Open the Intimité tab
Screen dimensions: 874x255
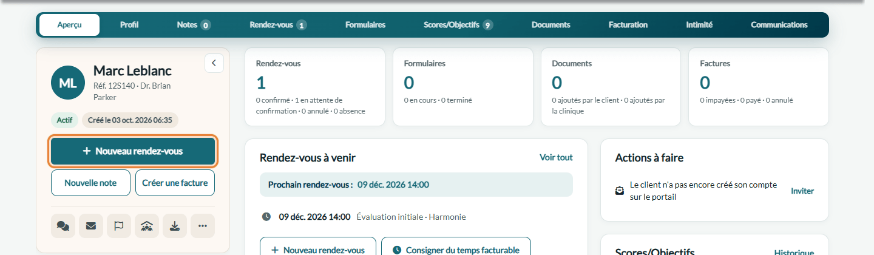pos(699,25)
